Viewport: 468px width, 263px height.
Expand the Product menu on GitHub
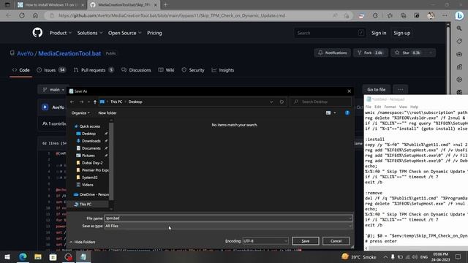pos(61,33)
